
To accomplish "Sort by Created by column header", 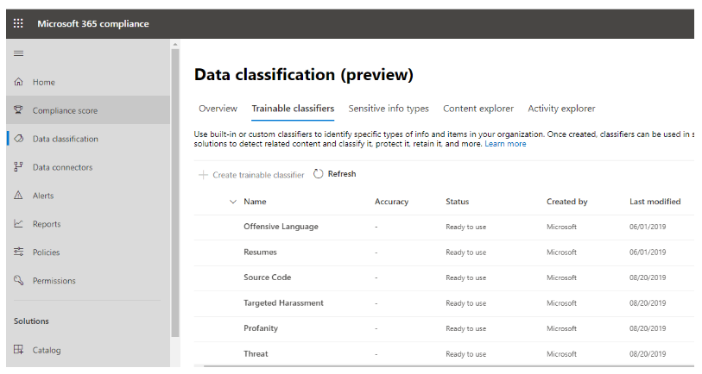I will pos(566,202).
